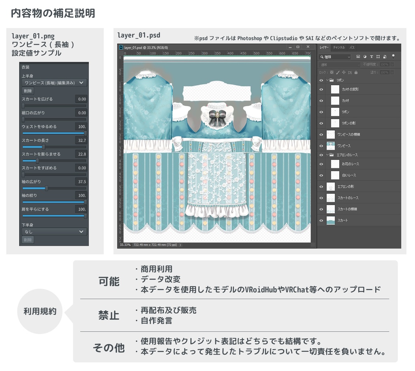415x371 pixels.
Task: Click the smart object filter icon
Action: [x=385, y=57]
